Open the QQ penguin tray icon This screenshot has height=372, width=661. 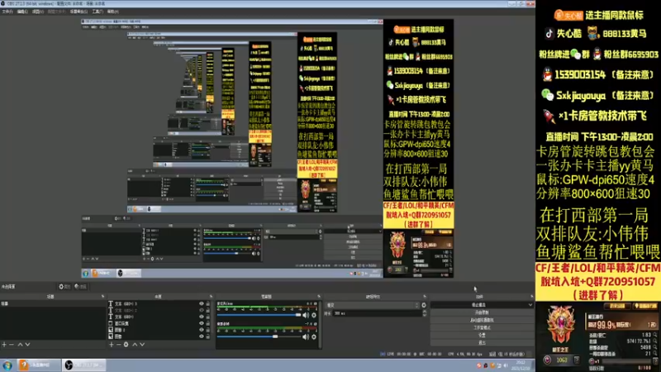tap(485, 365)
